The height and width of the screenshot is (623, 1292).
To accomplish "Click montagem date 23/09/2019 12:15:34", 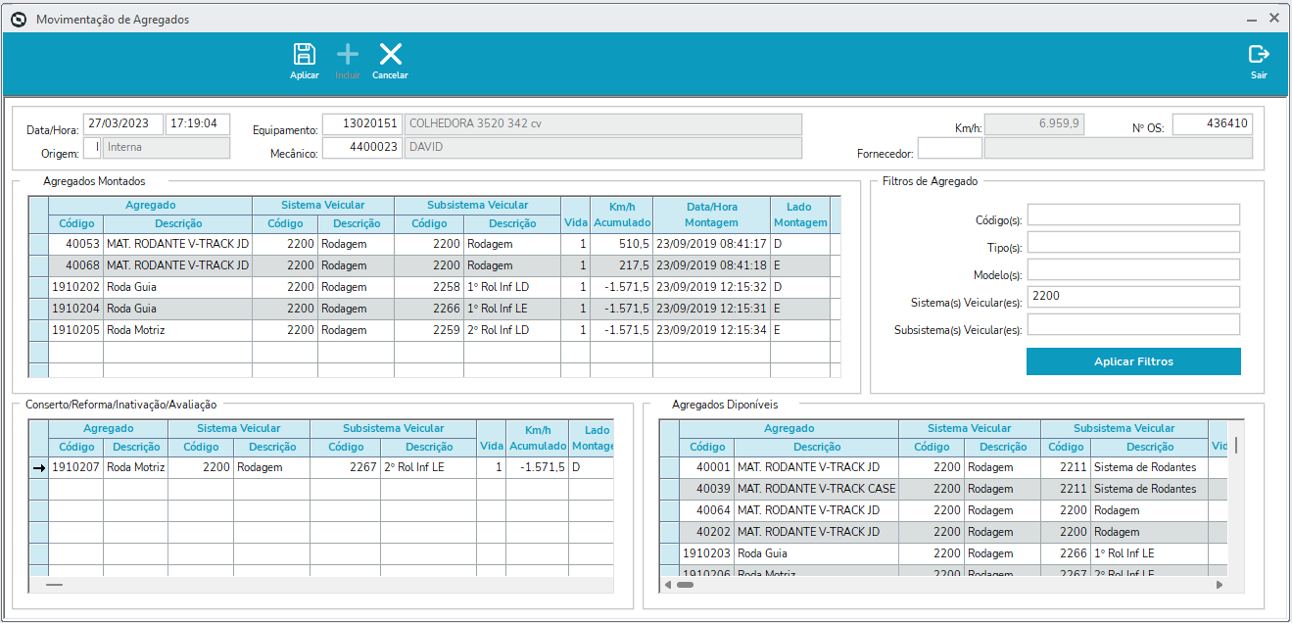I will click(x=711, y=330).
